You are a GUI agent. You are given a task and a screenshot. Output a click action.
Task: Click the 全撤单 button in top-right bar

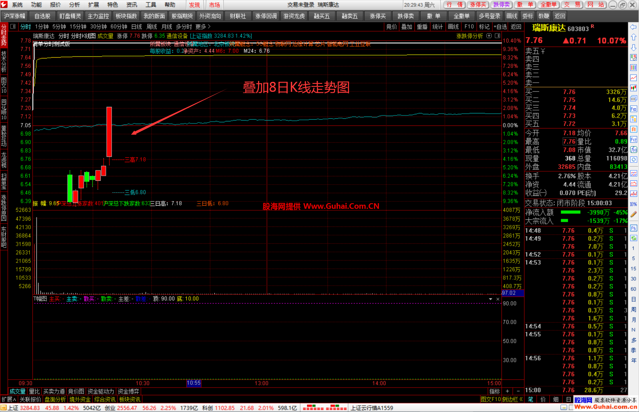548,5
